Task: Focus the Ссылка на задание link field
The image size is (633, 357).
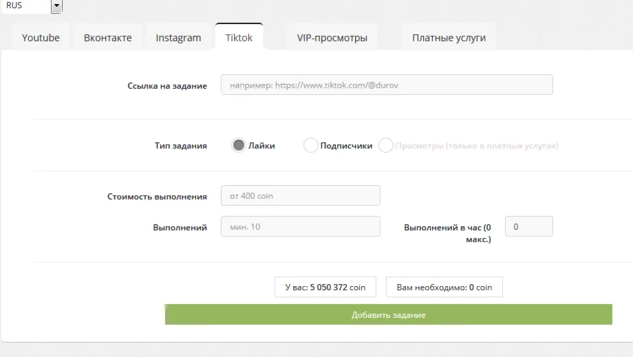Action: click(x=387, y=85)
